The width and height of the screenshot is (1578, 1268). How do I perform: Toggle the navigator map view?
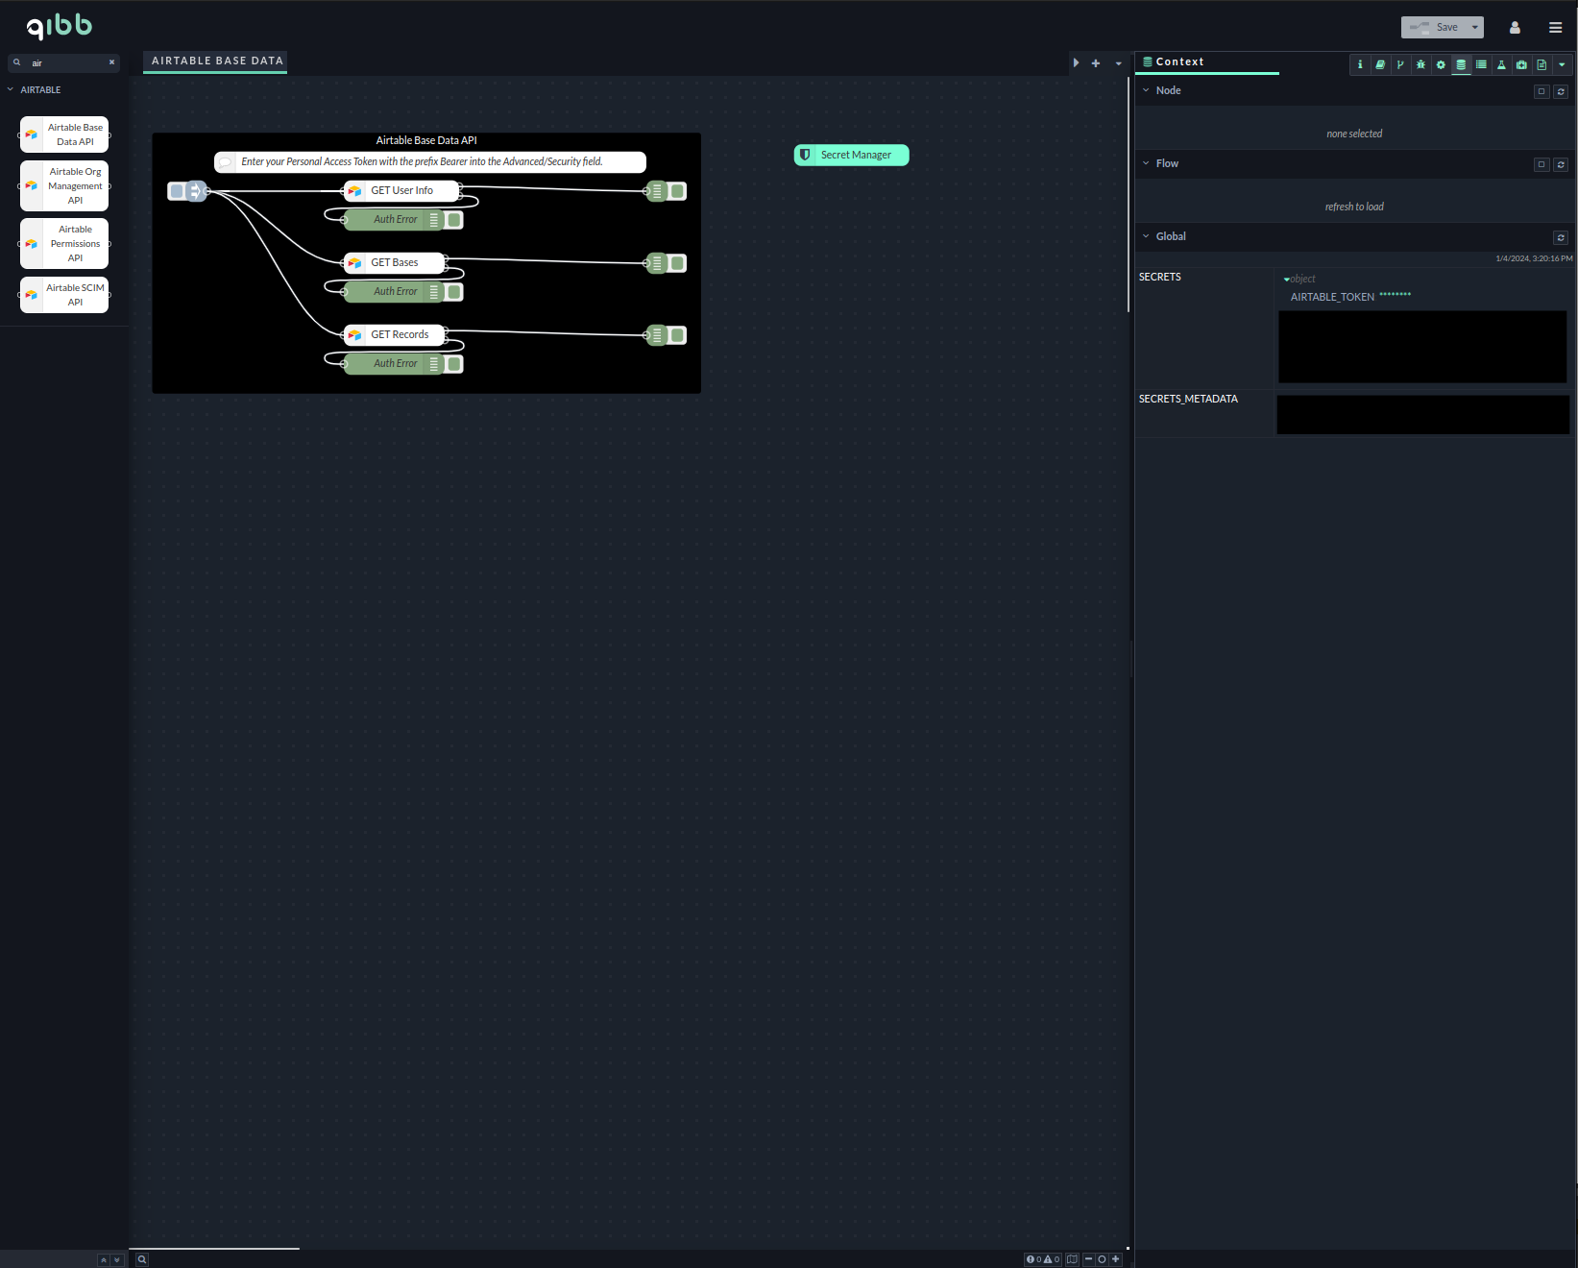pos(1073,1259)
